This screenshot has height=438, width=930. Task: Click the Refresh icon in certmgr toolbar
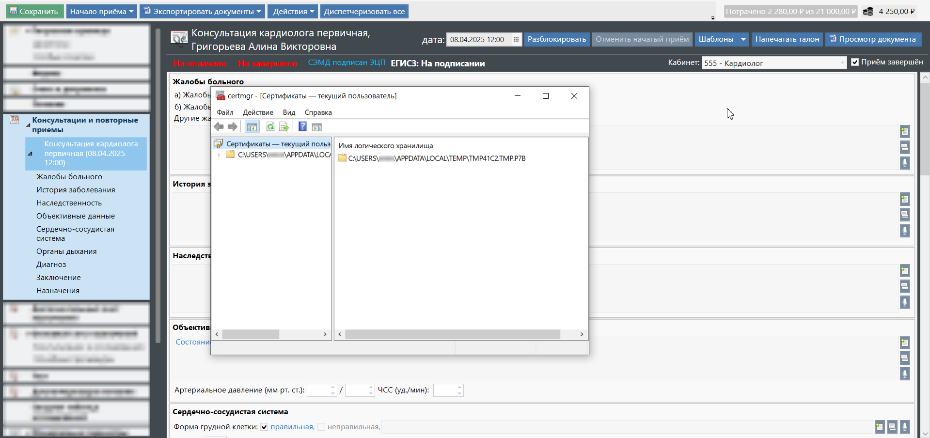(x=270, y=127)
